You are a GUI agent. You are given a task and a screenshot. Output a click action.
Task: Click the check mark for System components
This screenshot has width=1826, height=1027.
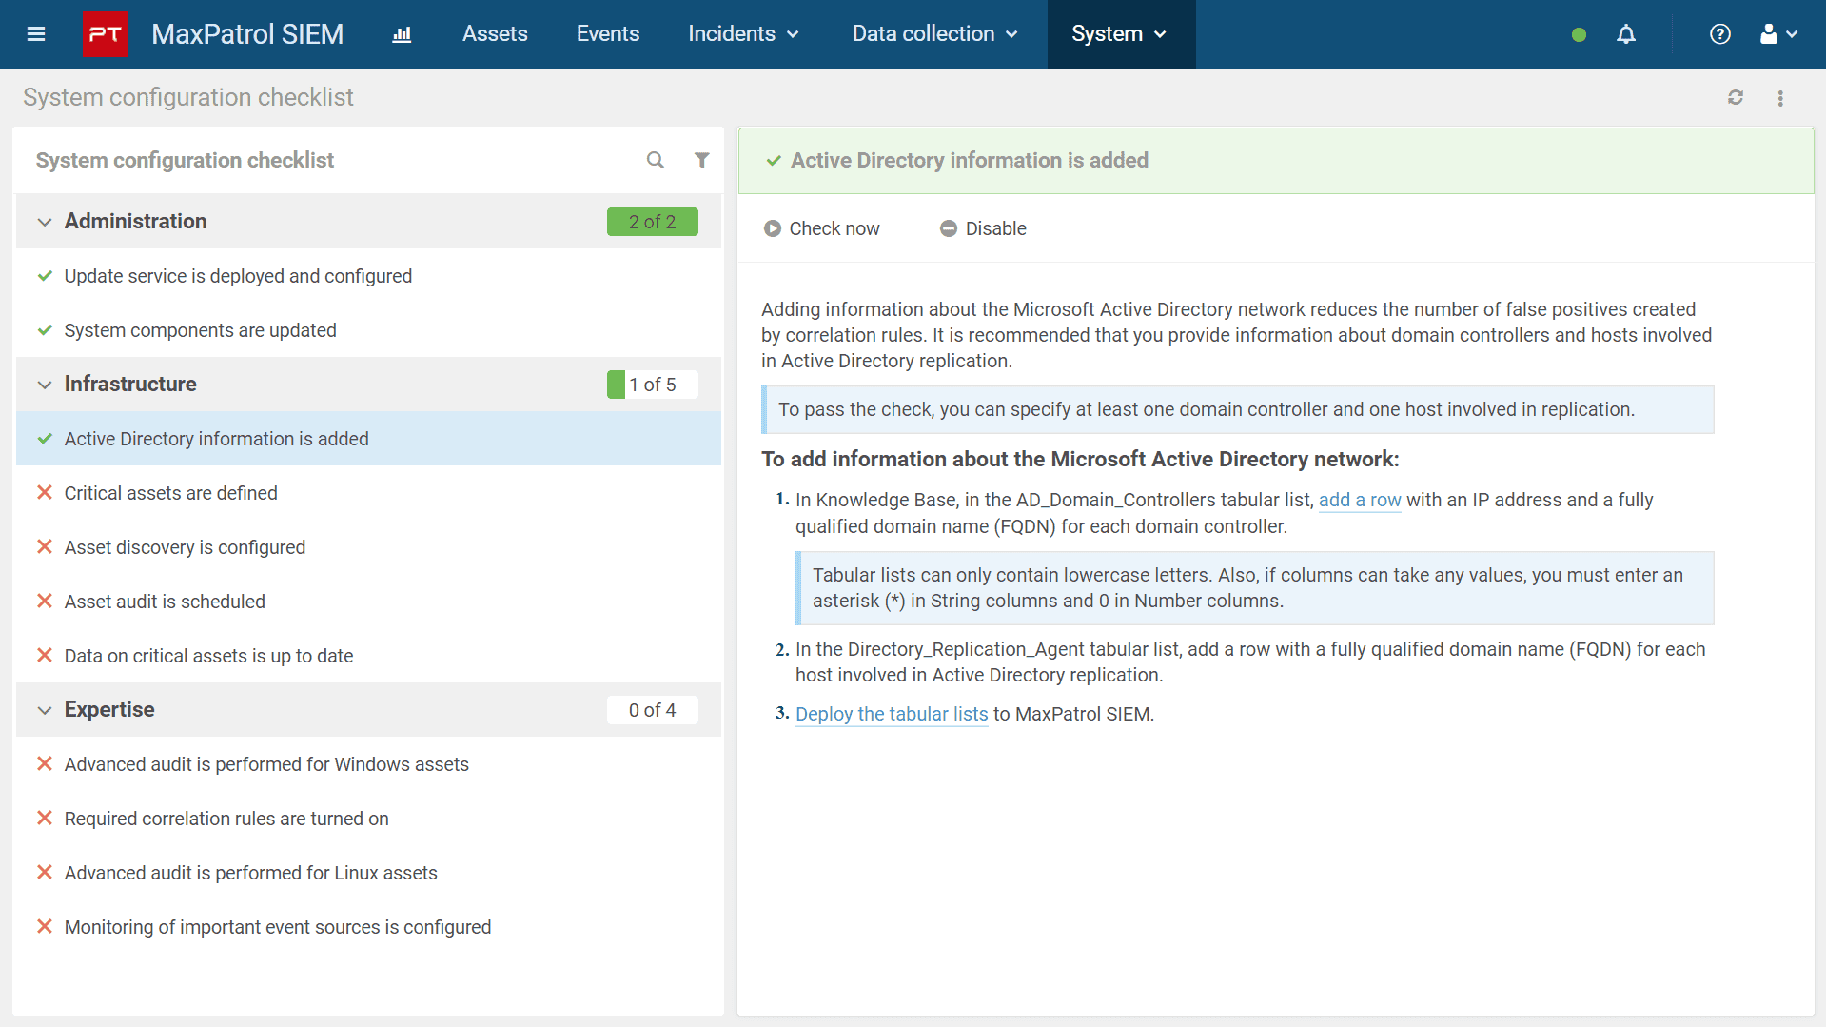[x=45, y=330]
